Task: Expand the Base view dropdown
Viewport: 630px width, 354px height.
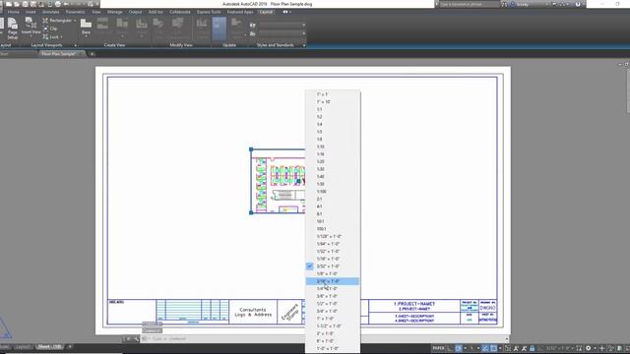Action: 86,37
